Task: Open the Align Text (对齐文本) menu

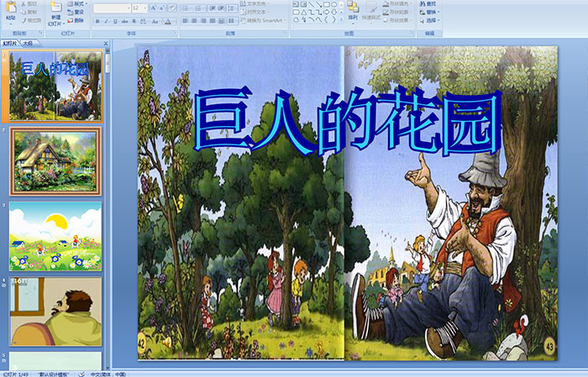Action: [x=255, y=12]
